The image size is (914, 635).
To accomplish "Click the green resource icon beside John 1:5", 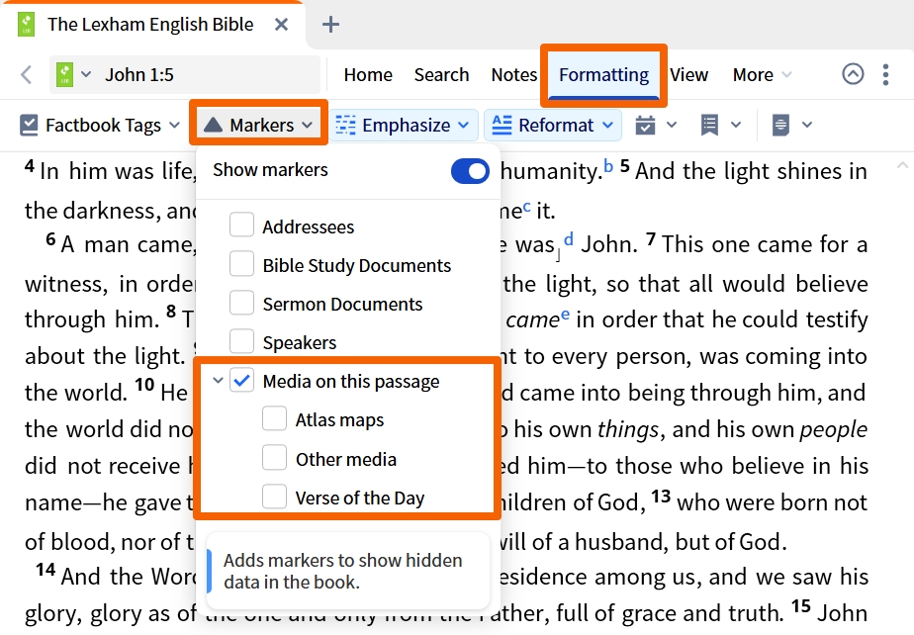I will 64,74.
